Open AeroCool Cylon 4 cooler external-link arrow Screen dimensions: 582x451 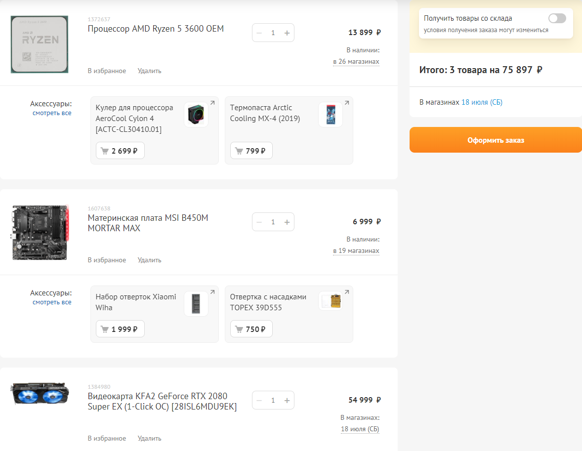212,103
